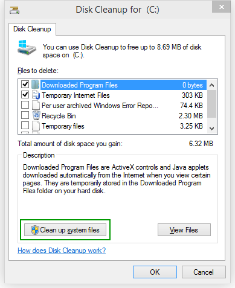Select the Disk Cleanup tab
This screenshot has height=288, width=235.
pyautogui.click(x=32, y=29)
